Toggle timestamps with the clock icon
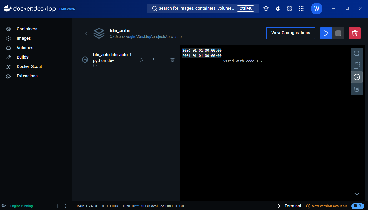 point(357,77)
